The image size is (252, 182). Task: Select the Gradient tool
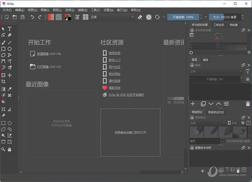(x=3, y=89)
